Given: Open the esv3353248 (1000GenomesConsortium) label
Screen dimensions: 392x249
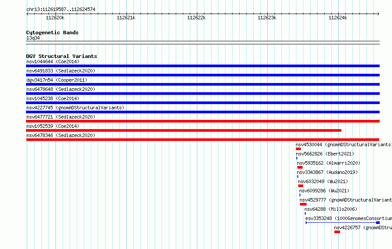Looking at the screenshot, I should point(349,218).
